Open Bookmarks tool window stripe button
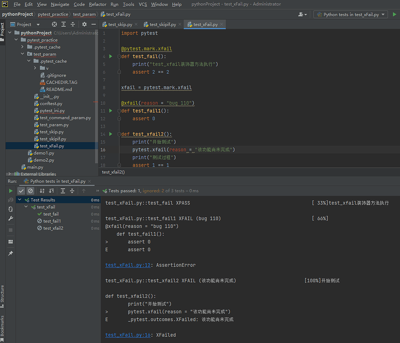Screen dimensions: 400x343 [2, 329]
